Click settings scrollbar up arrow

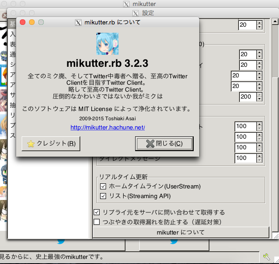(x=275, y=22)
